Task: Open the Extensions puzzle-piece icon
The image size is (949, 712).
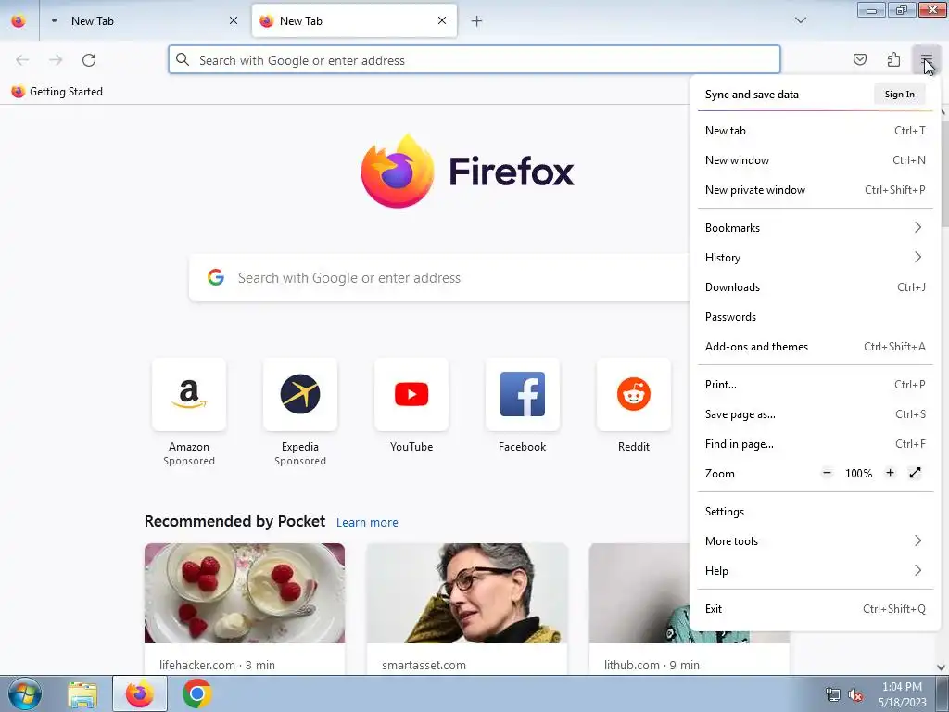Action: click(893, 60)
